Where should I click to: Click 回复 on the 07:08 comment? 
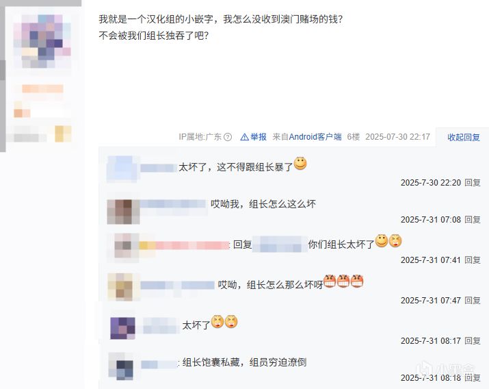473,219
